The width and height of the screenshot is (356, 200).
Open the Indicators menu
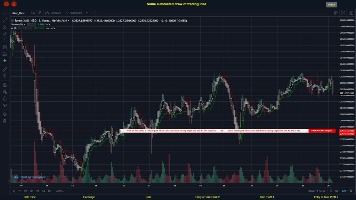click(76, 12)
